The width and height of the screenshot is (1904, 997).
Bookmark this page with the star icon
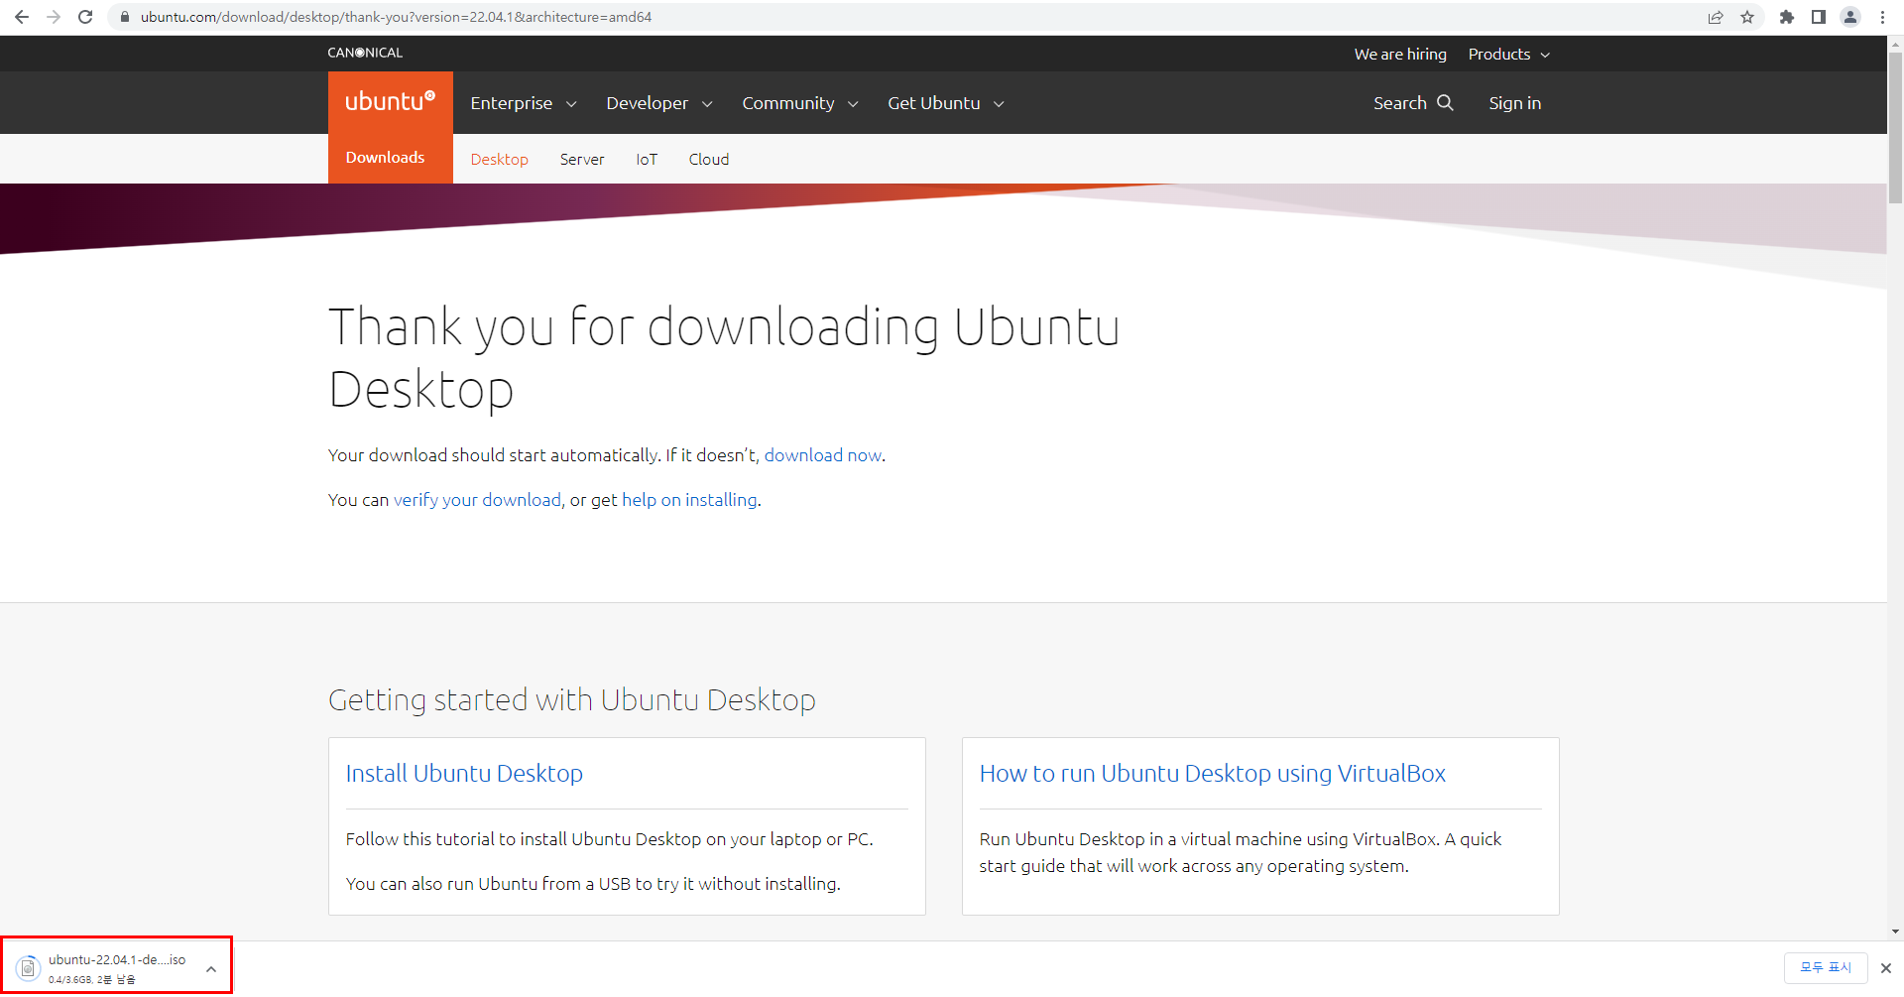click(1747, 17)
